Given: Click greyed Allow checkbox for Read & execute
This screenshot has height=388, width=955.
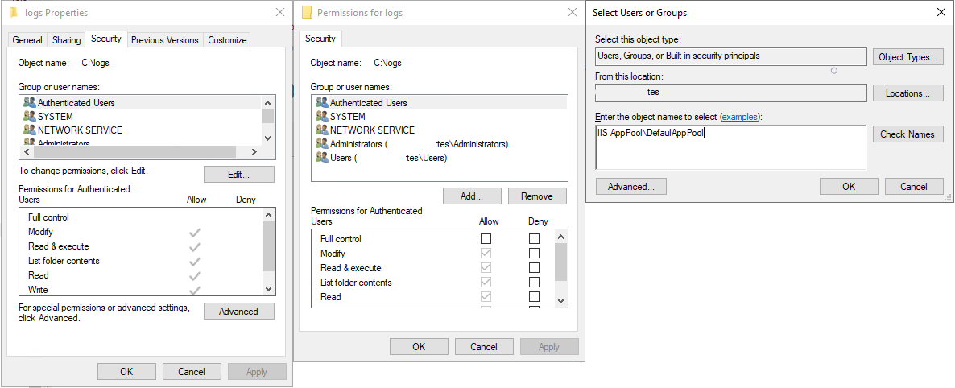Looking at the screenshot, I should click(x=486, y=268).
